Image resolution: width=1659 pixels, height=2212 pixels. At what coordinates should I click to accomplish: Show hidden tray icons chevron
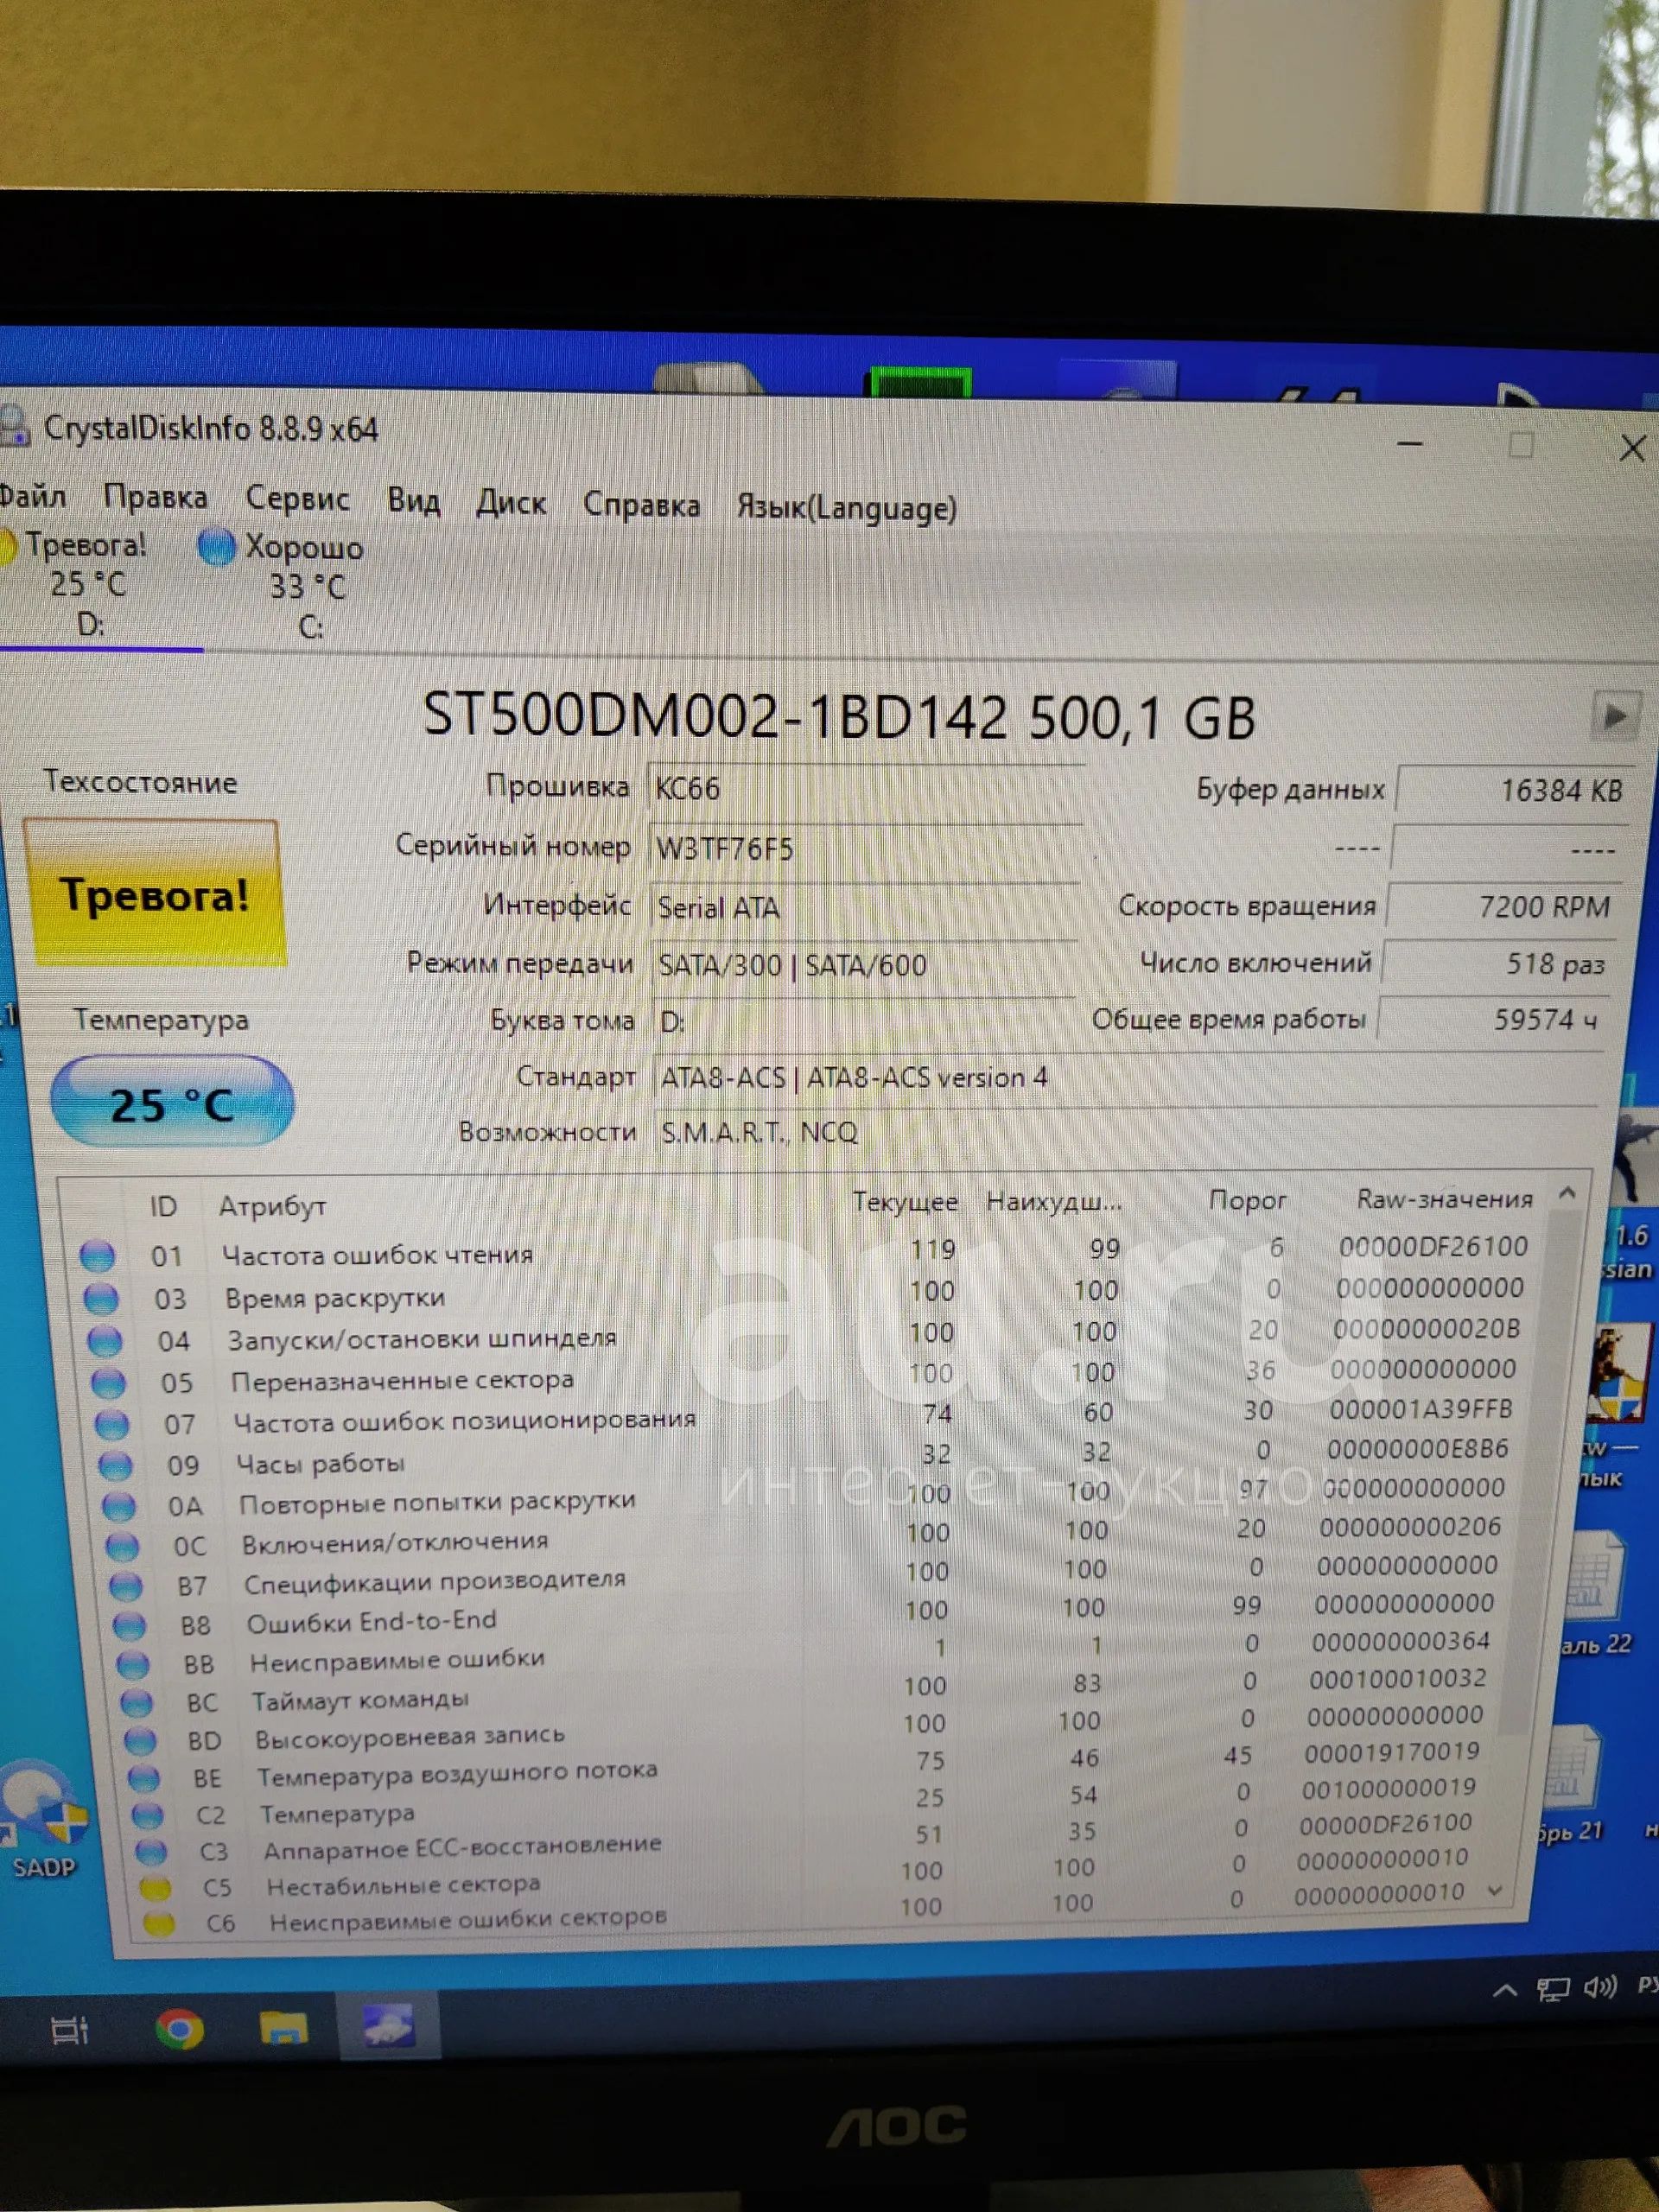1505,1990
